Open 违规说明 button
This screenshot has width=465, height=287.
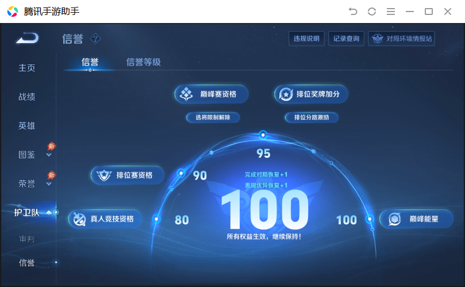306,39
